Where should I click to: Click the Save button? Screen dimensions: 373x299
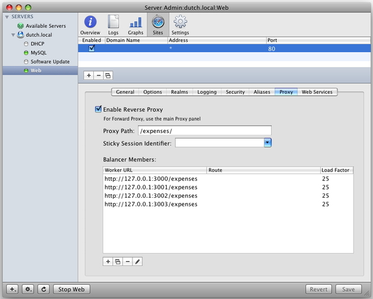(348, 289)
